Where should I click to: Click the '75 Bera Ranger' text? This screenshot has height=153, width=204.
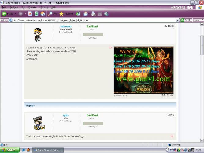[x=66, y=121]
